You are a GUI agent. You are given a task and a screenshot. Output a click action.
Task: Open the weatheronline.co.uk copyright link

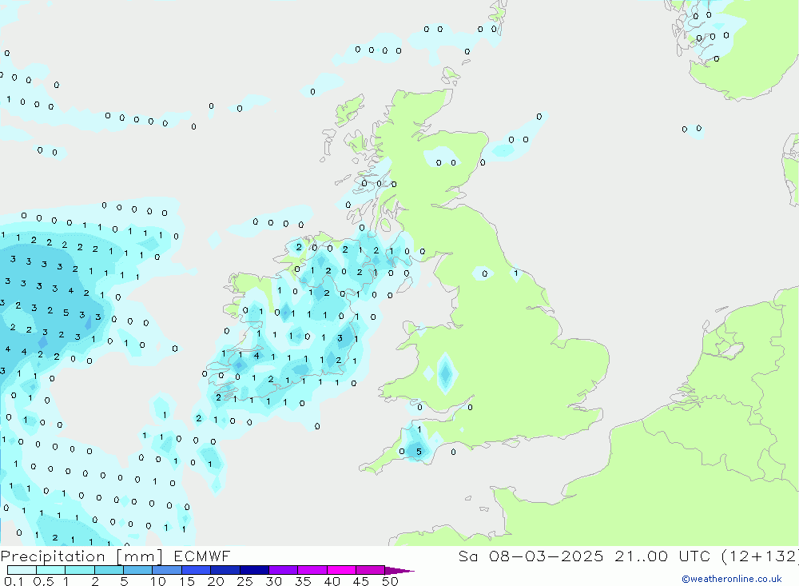pos(731,579)
